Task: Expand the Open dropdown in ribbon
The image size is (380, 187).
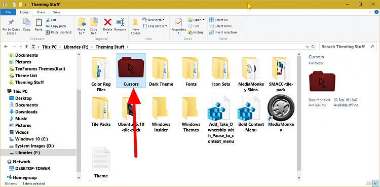Action: click(196, 20)
